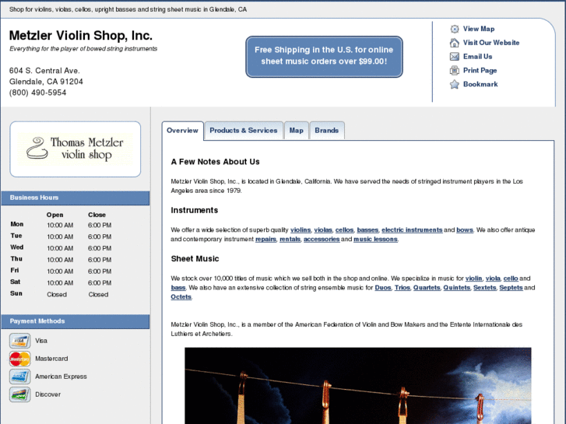Follow the basses link
The width and height of the screenshot is (566, 424).
point(367,230)
